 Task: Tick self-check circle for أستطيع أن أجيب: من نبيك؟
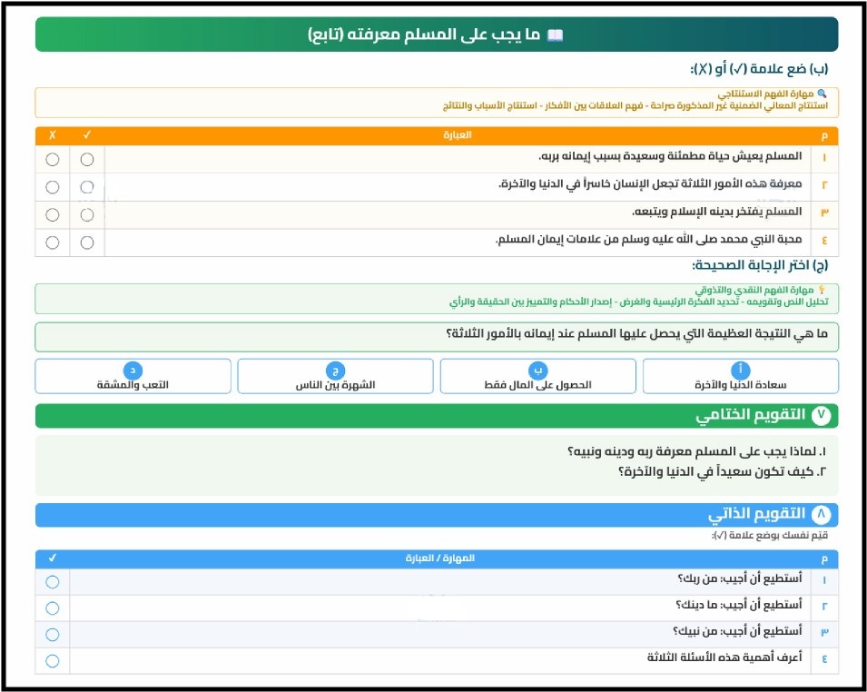pos(53,635)
